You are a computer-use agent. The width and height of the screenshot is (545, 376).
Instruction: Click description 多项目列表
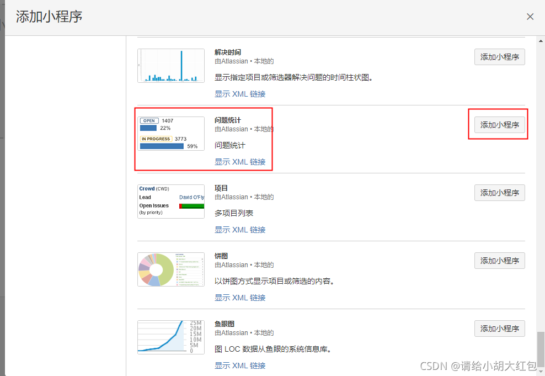coord(234,213)
